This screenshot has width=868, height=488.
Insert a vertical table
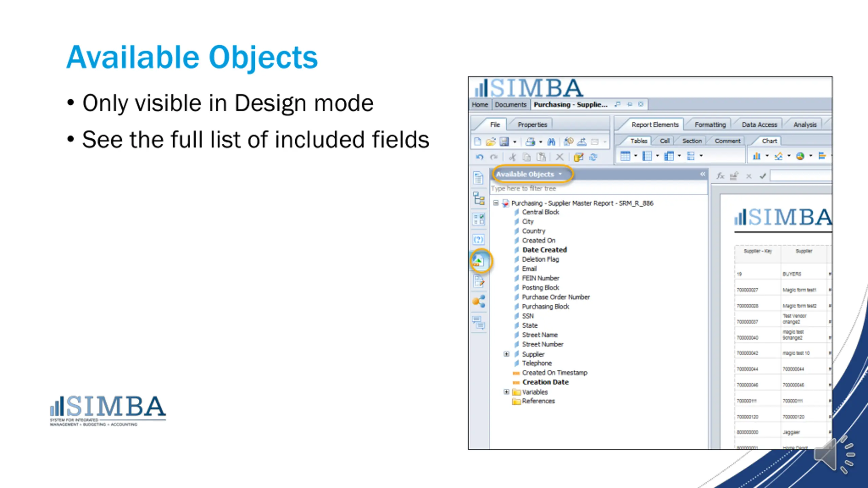(x=625, y=156)
